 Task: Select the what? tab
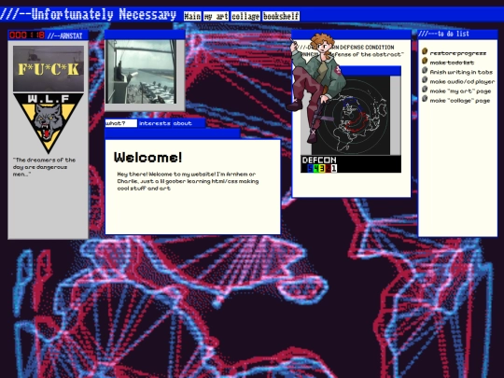(121, 123)
